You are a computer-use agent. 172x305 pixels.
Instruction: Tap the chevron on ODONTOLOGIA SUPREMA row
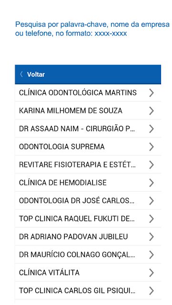(x=152, y=147)
